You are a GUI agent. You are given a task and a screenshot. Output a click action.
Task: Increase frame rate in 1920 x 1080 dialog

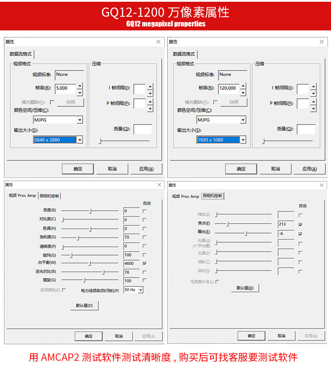[x=243, y=86]
